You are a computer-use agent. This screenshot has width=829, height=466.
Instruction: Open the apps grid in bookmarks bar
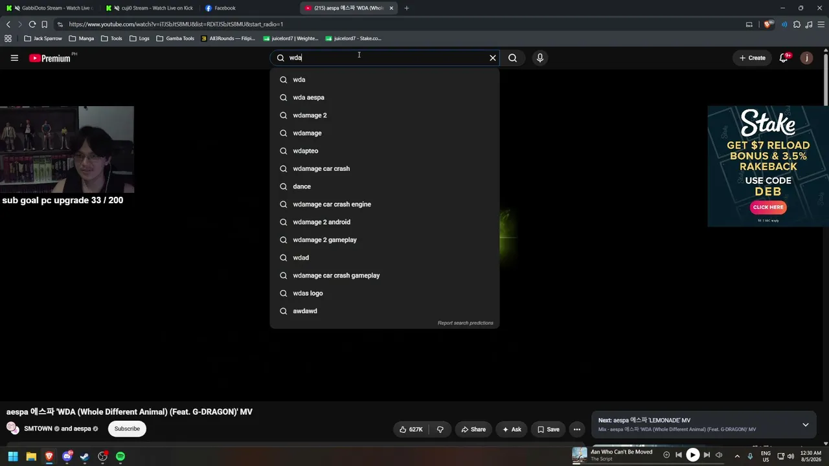click(8, 38)
